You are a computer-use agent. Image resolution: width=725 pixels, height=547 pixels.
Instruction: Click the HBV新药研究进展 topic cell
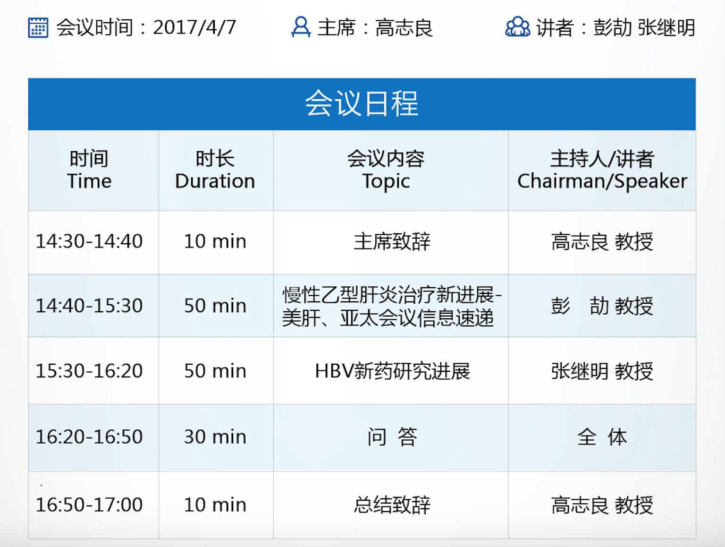point(391,371)
